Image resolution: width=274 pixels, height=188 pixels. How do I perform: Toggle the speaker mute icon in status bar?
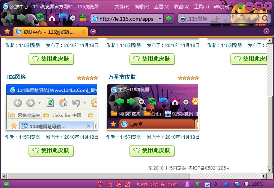pyautogui.click(x=226, y=184)
